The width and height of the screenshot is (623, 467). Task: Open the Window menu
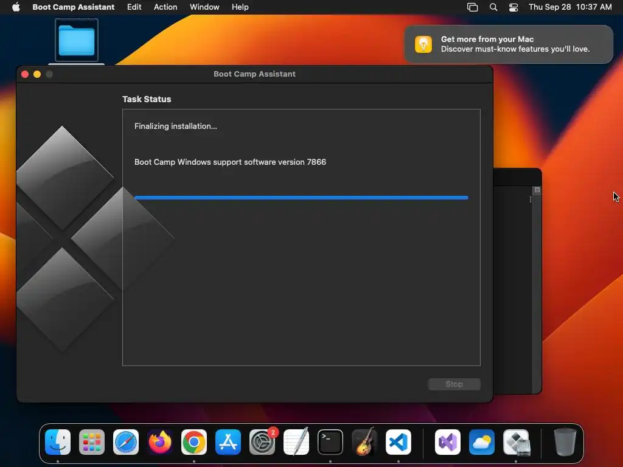click(204, 7)
